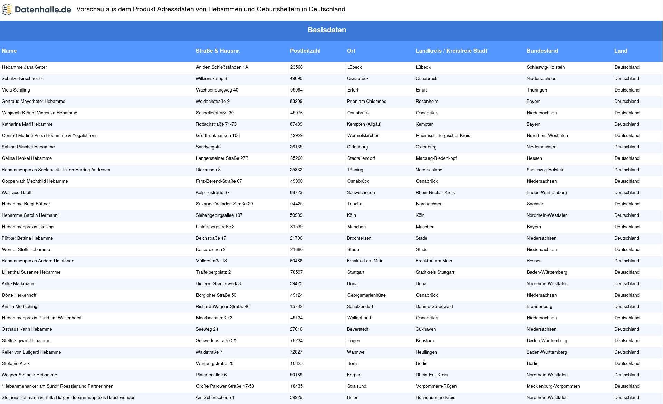Click the address Rottachstraße 71-73
The height and width of the screenshot is (404, 663).
216,124
